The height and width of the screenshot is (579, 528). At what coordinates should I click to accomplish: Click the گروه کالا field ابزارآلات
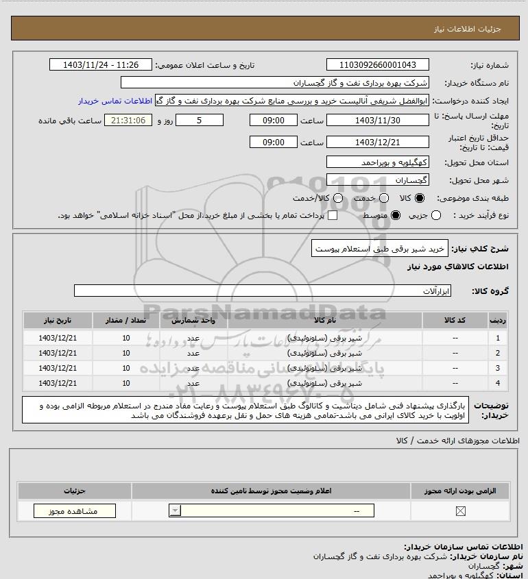point(263,291)
